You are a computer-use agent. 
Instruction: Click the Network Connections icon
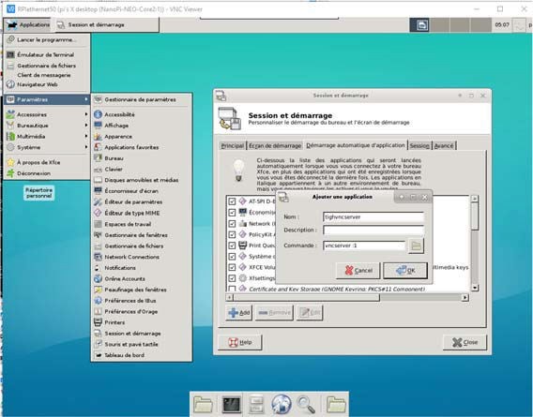tap(98, 257)
